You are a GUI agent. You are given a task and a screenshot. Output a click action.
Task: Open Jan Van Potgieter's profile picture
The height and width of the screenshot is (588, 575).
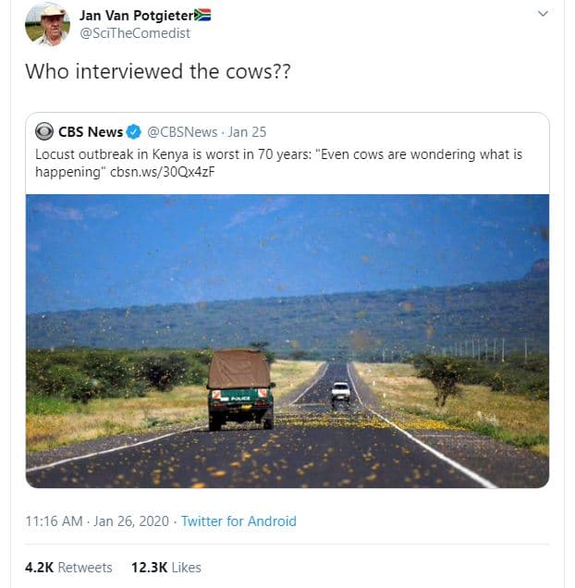click(x=46, y=24)
